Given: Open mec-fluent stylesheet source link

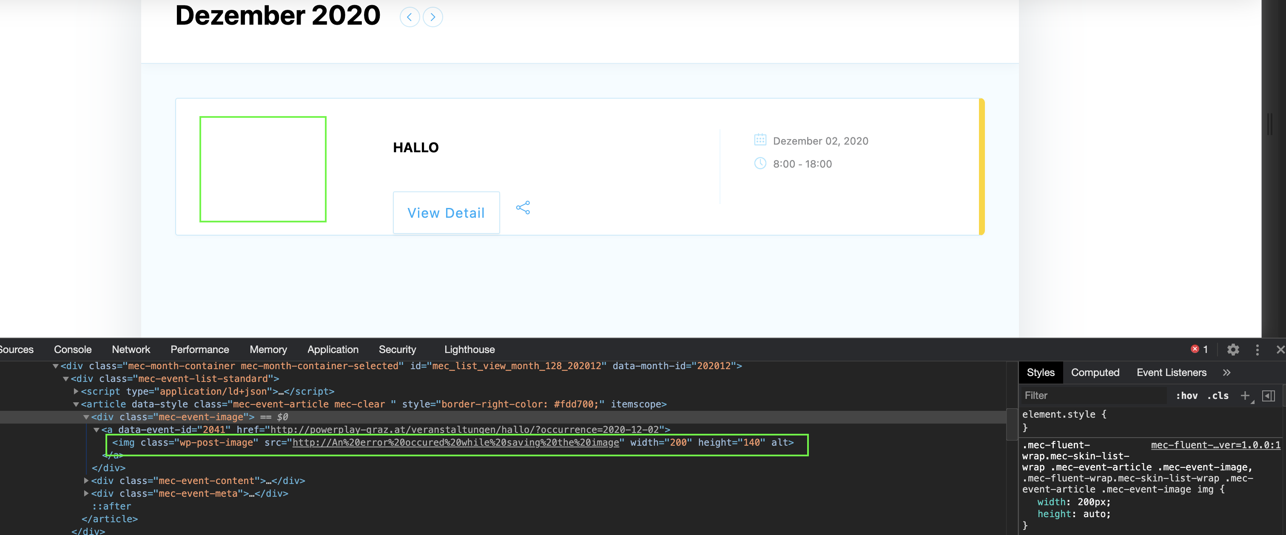Looking at the screenshot, I should pos(1215,445).
